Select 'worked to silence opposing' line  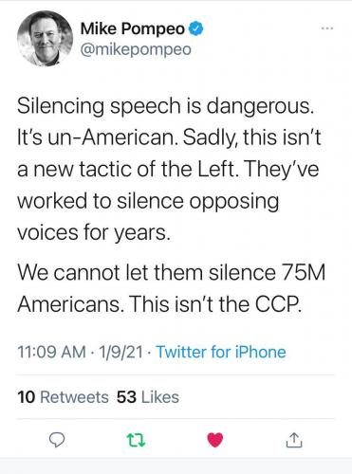click(148, 201)
